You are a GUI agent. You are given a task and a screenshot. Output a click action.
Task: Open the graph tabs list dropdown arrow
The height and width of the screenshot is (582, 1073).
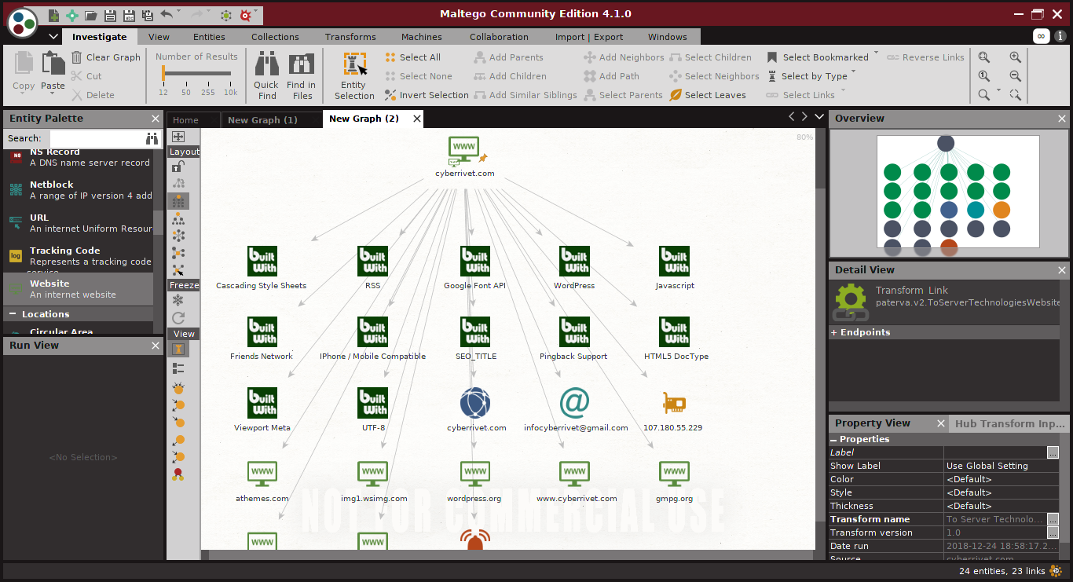[819, 117]
